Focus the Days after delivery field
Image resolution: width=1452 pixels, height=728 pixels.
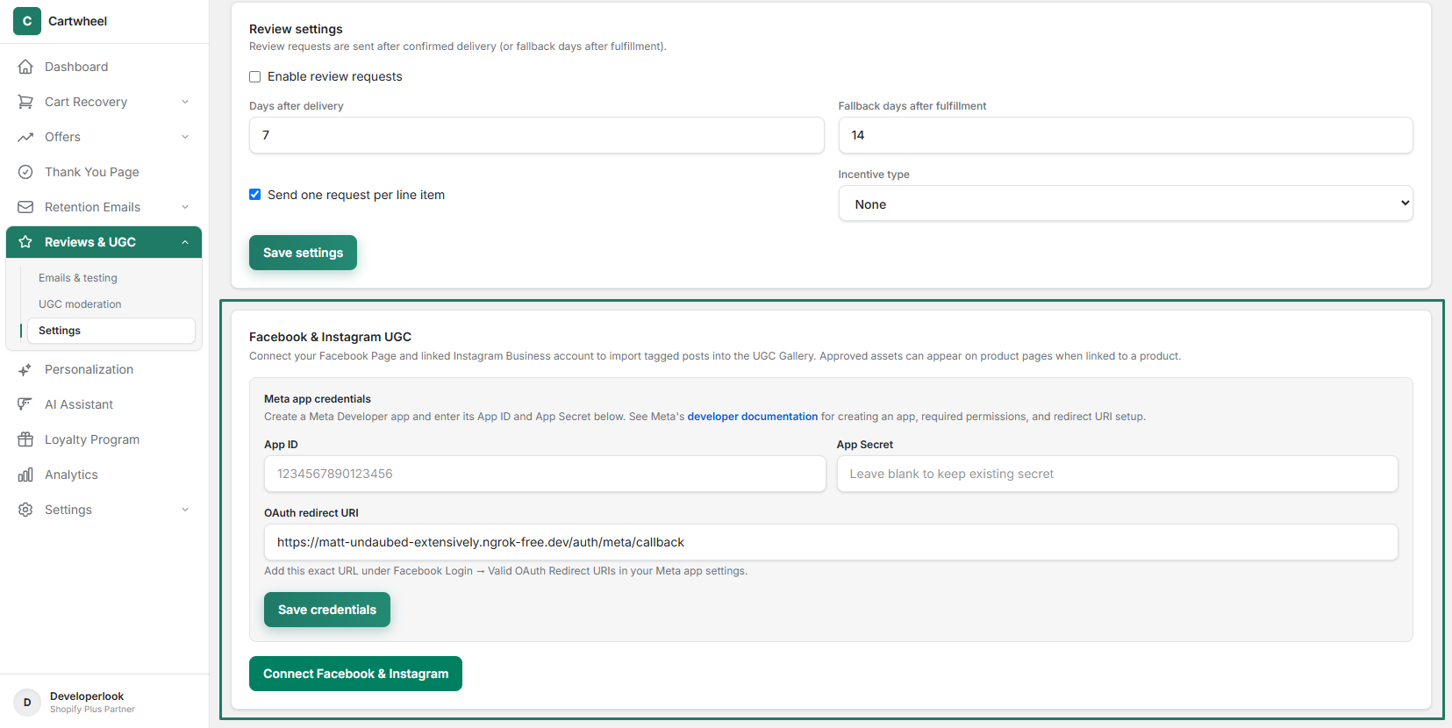click(x=537, y=135)
